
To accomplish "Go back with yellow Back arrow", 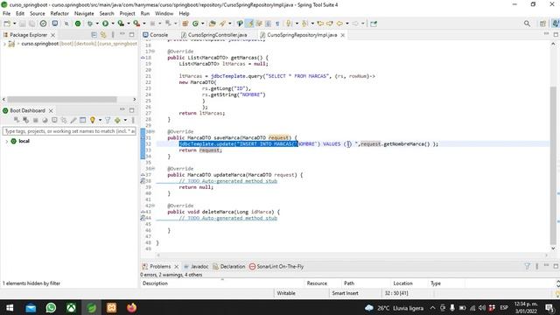I will click(x=339, y=24).
